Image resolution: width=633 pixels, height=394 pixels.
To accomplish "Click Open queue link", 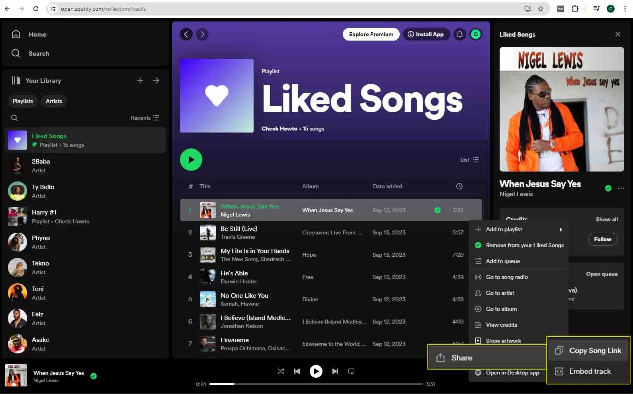I will [x=602, y=274].
